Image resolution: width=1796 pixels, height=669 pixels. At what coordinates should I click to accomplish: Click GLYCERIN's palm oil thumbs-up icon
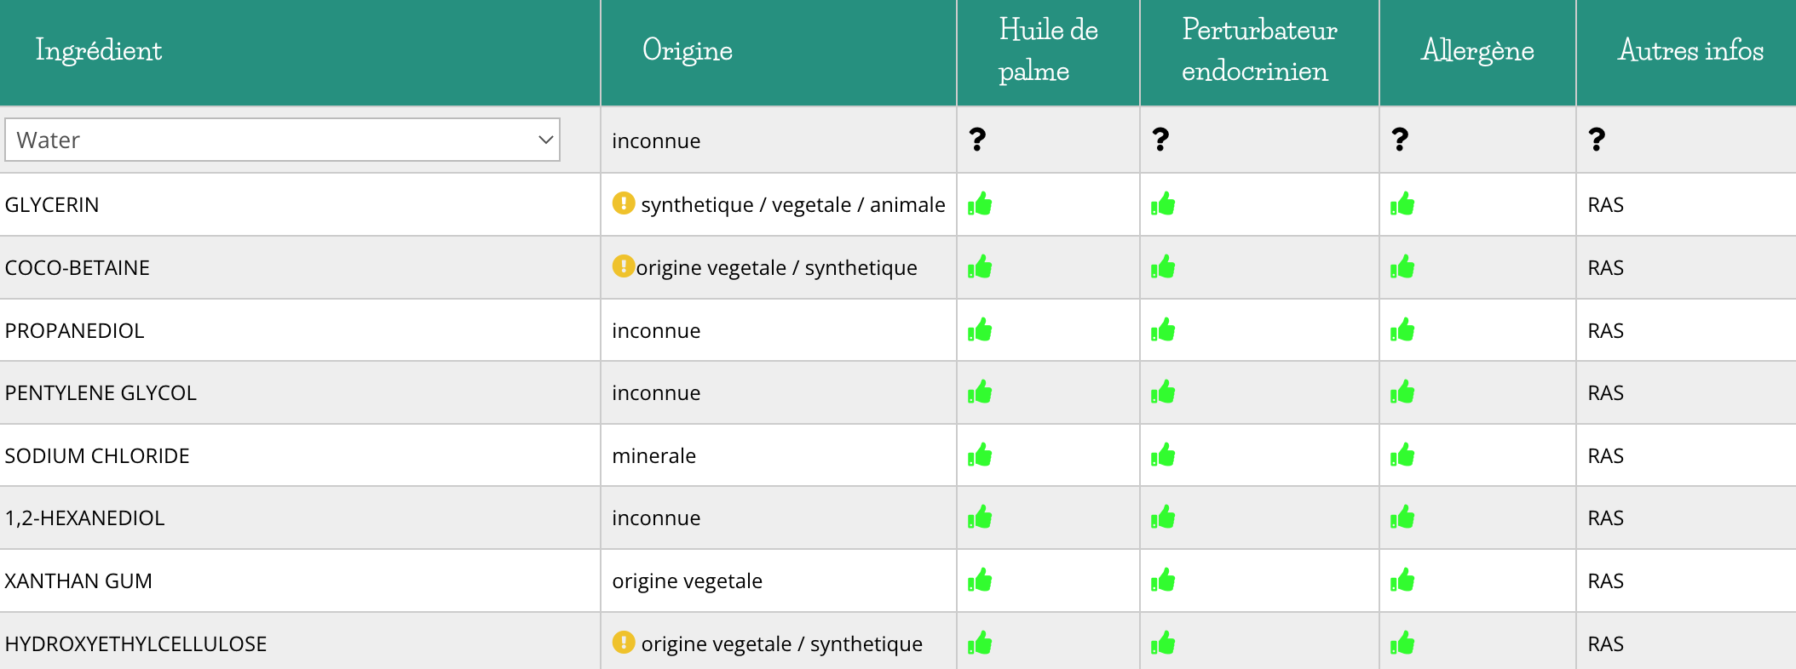pos(980,204)
